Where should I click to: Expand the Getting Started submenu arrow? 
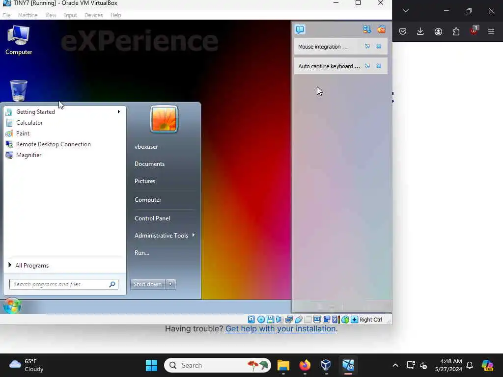(x=119, y=111)
